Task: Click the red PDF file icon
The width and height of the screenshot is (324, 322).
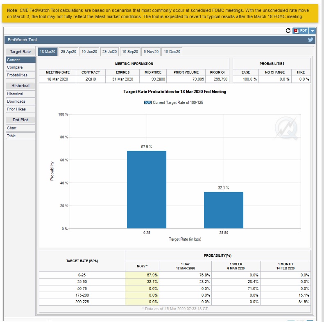Action: pos(296,31)
